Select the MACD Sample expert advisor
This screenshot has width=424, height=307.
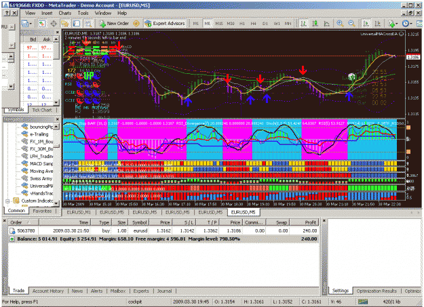[x=41, y=164]
